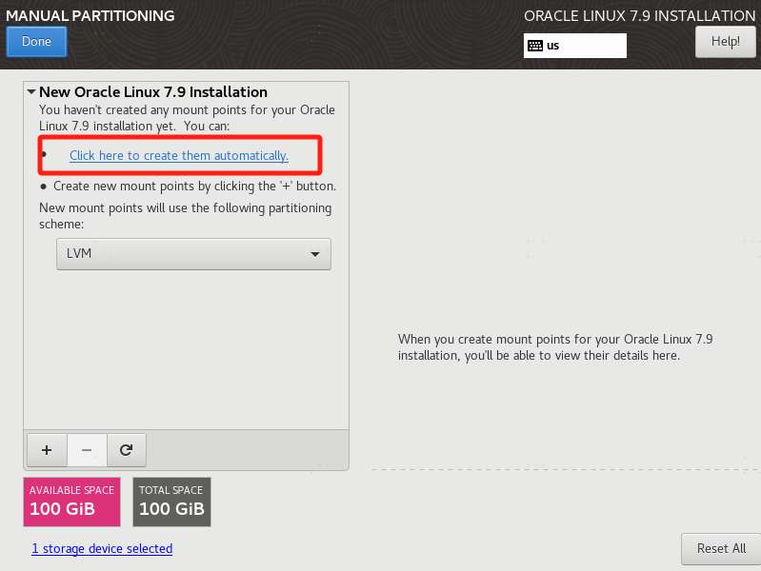Click the Manual Partitioning heading
Viewport: 761px width, 571px height.
tap(90, 16)
